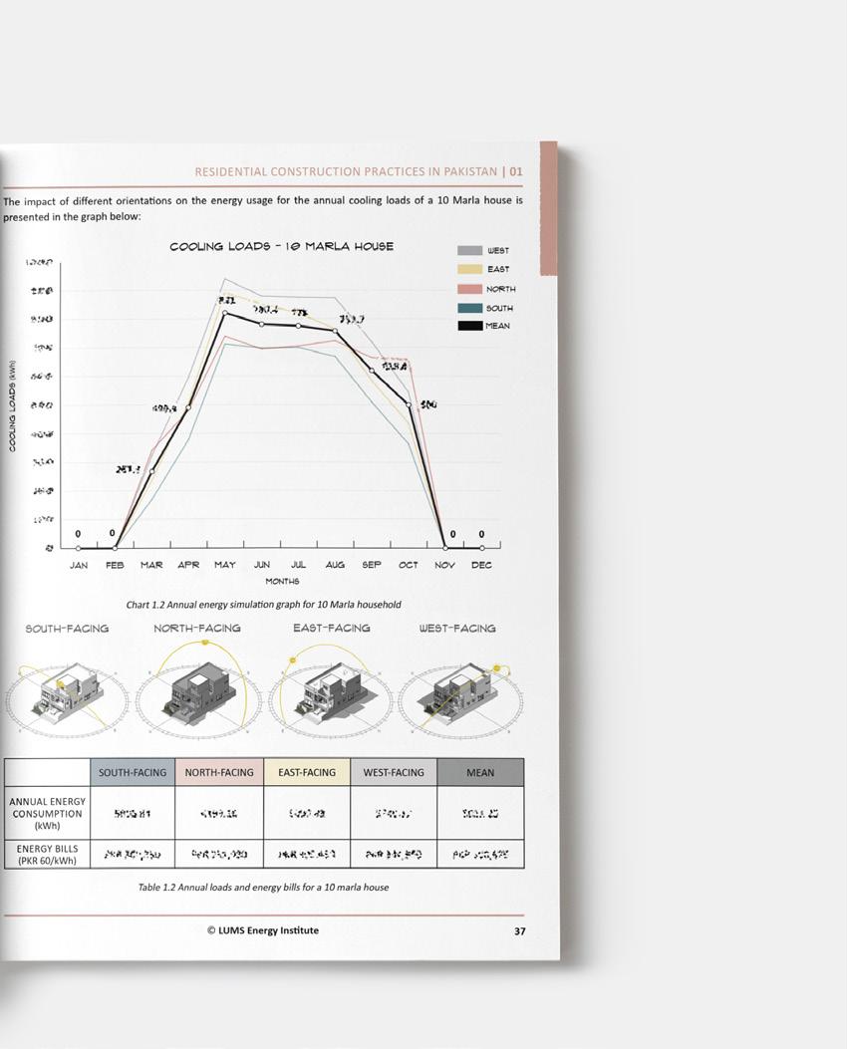The image size is (849, 1049).
Task: Click the mean data point for October
Action: 409,404
